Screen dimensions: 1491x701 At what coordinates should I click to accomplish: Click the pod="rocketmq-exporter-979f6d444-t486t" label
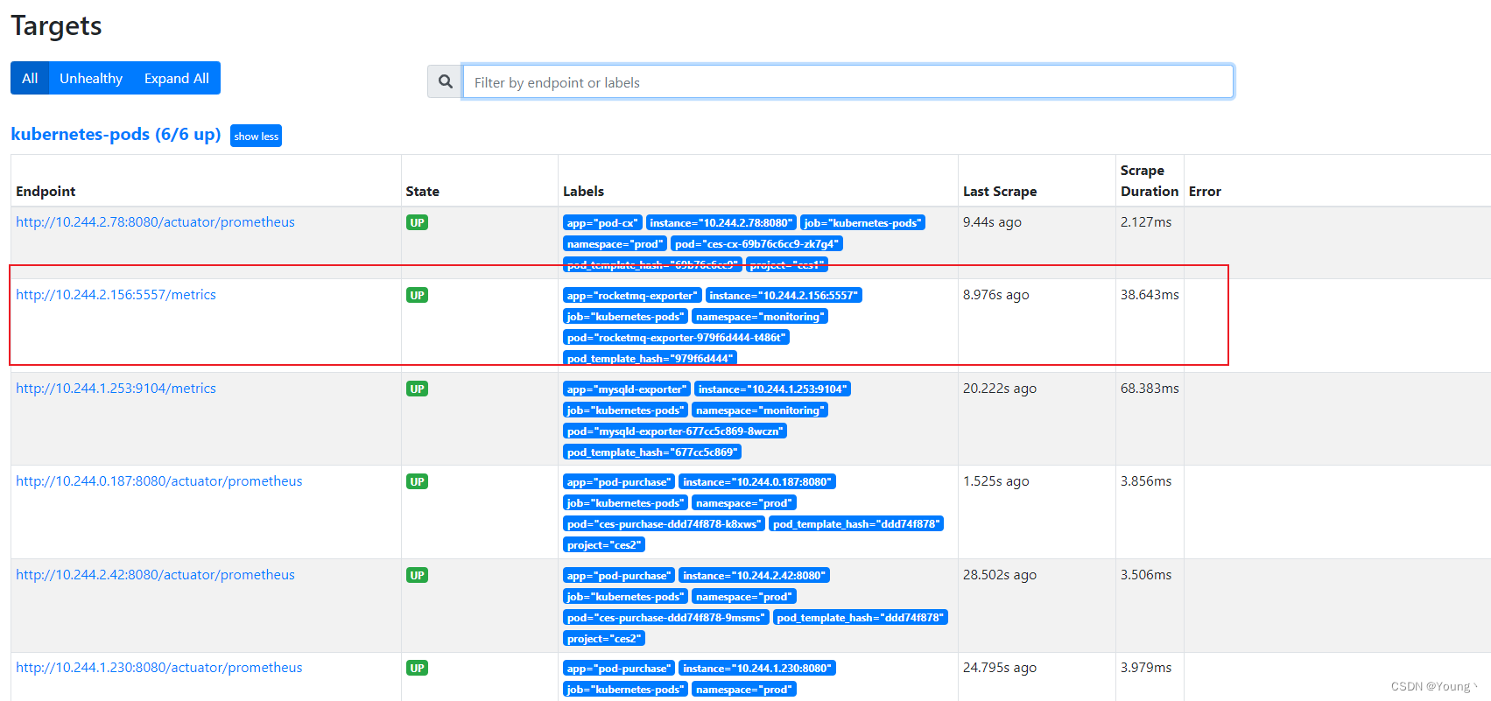click(676, 338)
